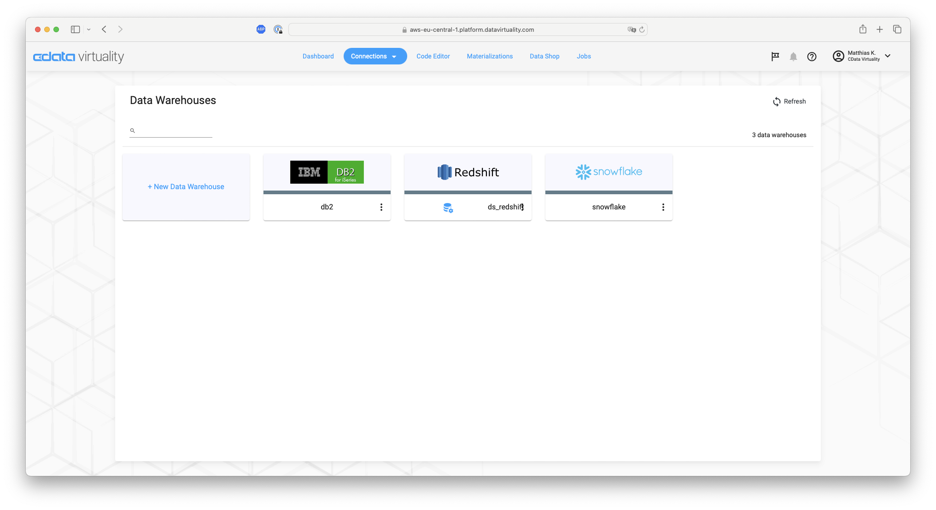Viewport: 936px width, 510px height.
Task: Click the Refresh icon button
Action: pyautogui.click(x=777, y=102)
